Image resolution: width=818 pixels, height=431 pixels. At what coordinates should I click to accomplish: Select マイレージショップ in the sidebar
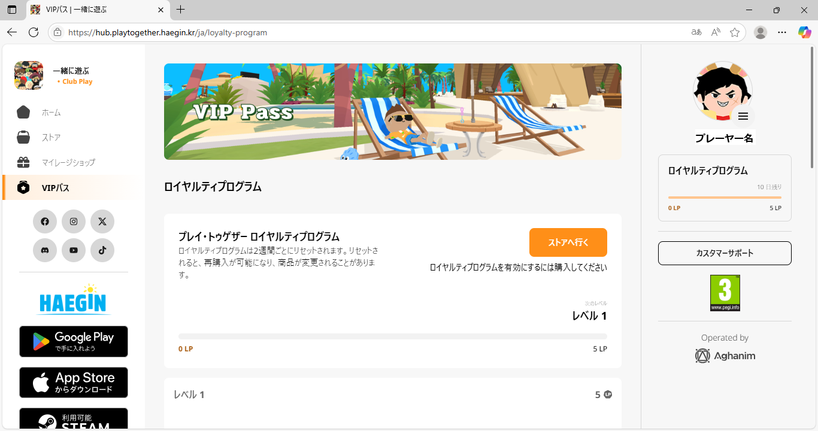(x=68, y=162)
